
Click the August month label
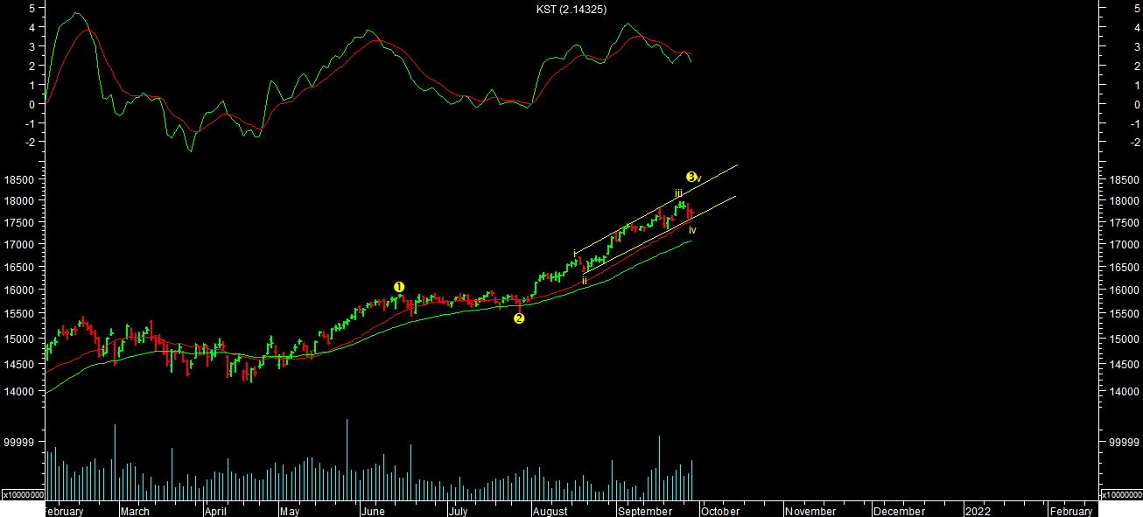point(550,511)
